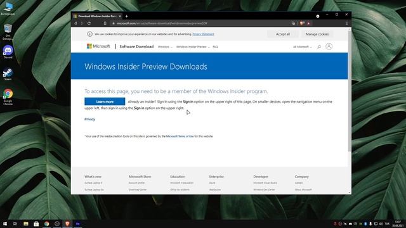The height and width of the screenshot is (228, 406).
Task: Click the lock icon in address bar
Action: (x=114, y=23)
